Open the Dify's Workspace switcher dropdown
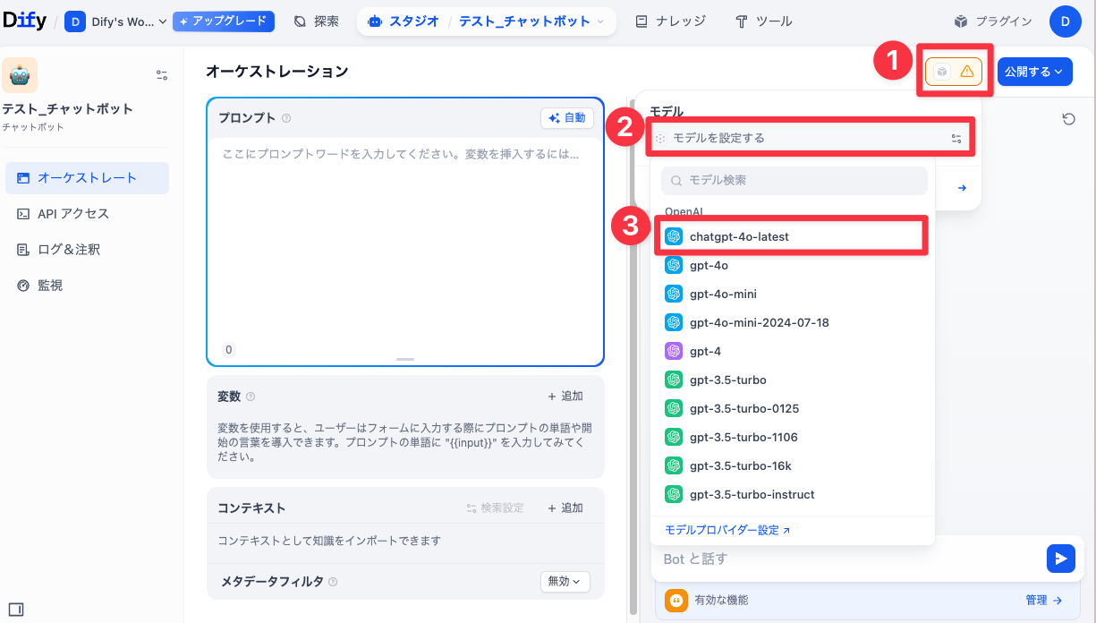The image size is (1096, 623). (x=116, y=21)
